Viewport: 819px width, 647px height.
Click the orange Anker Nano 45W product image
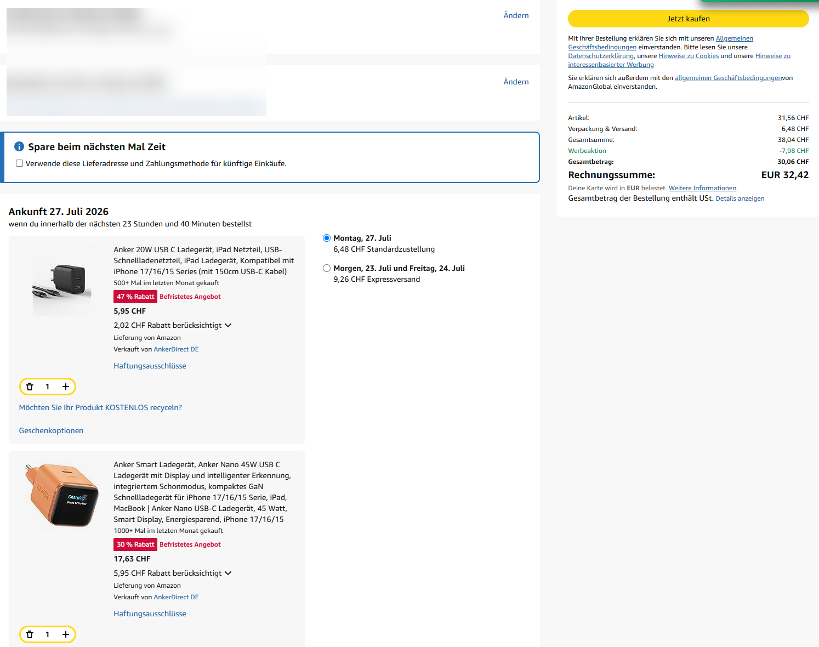(61, 495)
